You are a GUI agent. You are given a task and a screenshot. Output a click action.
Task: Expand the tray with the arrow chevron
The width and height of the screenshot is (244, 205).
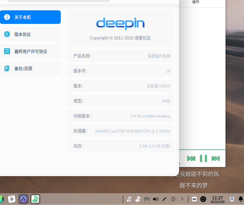182,199
